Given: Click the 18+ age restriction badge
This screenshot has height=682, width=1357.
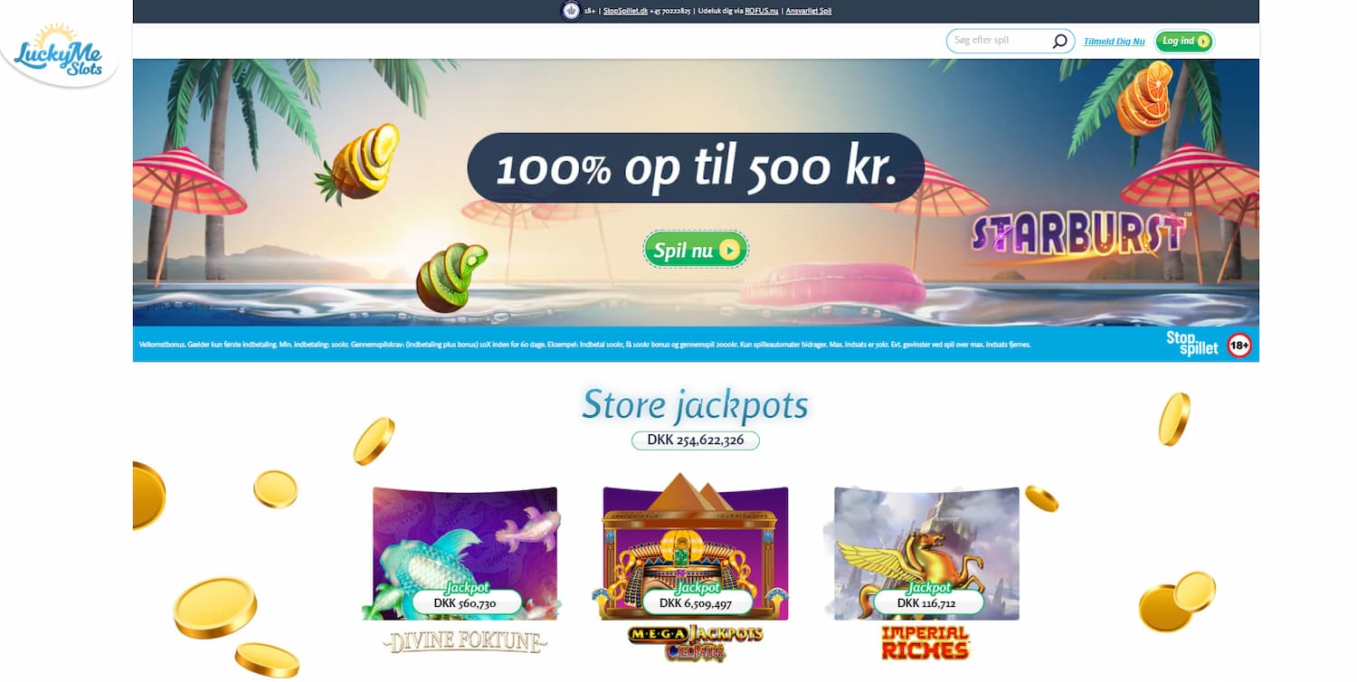Looking at the screenshot, I should click(1238, 346).
